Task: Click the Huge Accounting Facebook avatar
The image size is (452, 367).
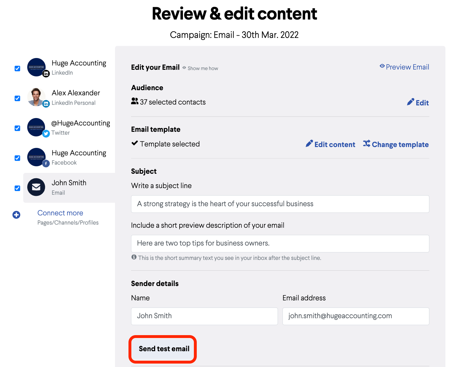Action: [36, 157]
